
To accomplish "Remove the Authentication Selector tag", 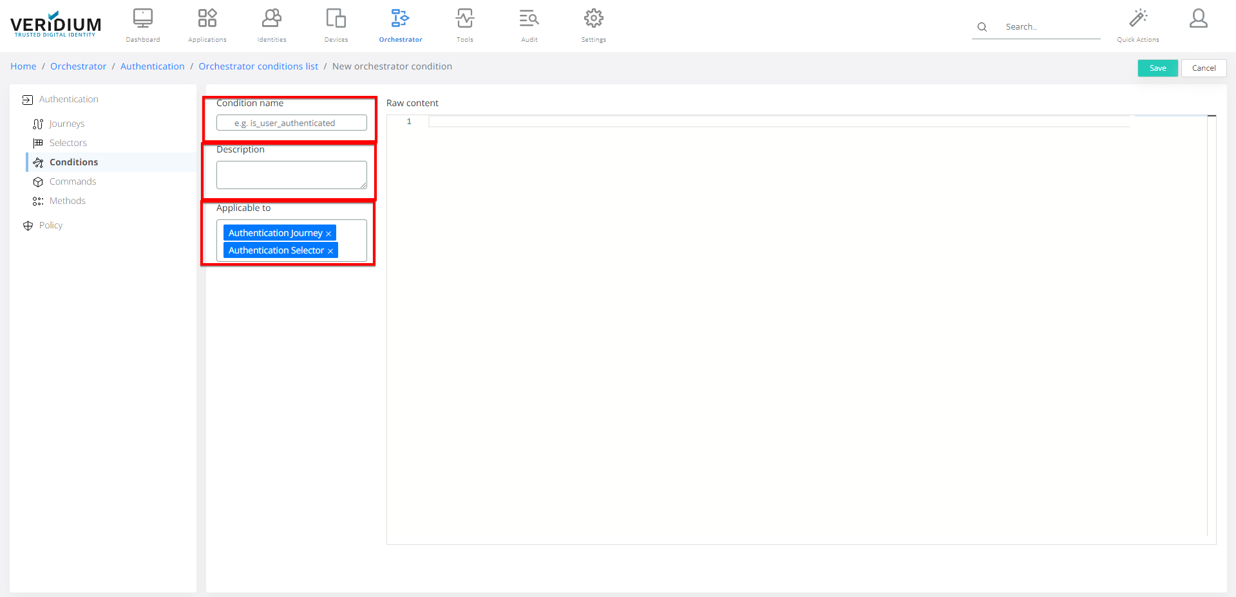I will (330, 251).
